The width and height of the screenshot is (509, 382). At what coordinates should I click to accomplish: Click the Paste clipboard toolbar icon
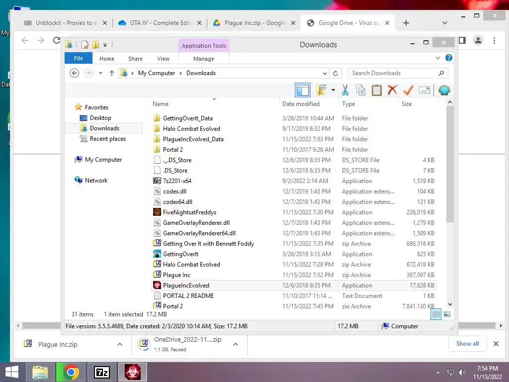pos(377,90)
